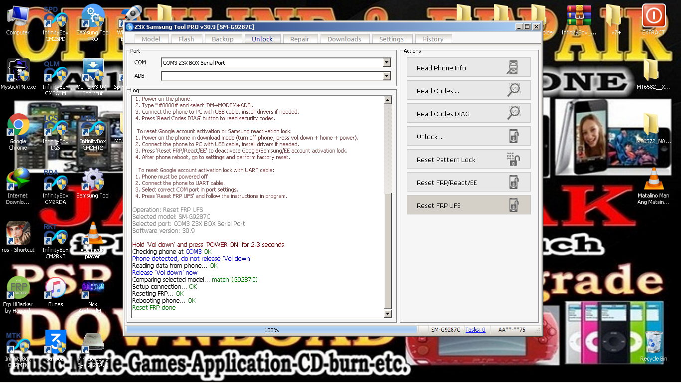This screenshot has width=681, height=383.
Task: Launch InfinityBox CM2RDA shortcut
Action: (55, 187)
